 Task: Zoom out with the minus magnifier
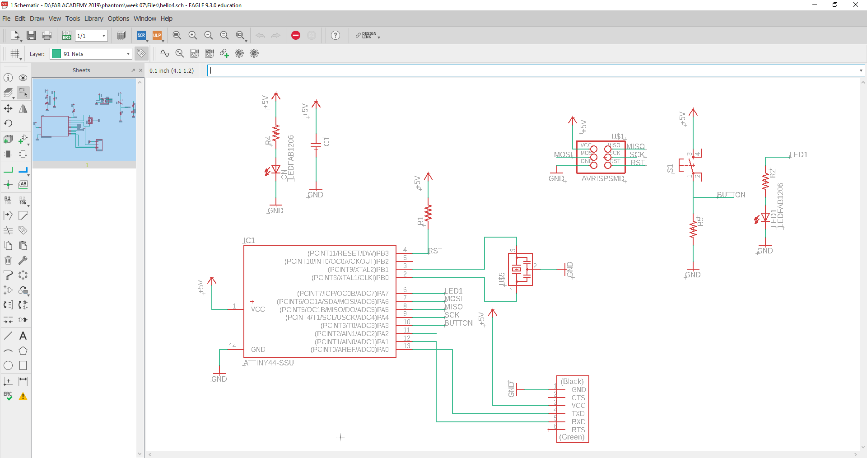(x=209, y=35)
